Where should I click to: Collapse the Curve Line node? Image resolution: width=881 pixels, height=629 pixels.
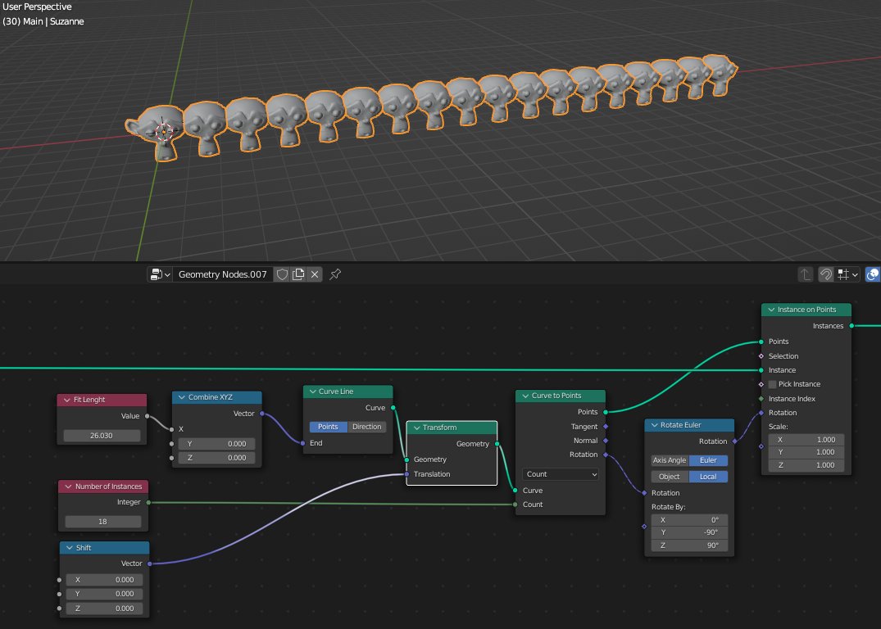click(x=312, y=391)
